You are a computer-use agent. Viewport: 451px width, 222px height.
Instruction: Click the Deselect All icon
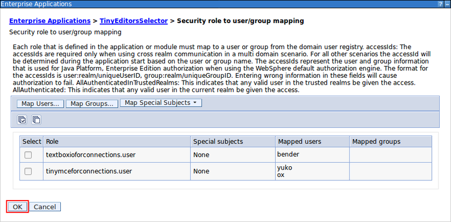pos(36,119)
